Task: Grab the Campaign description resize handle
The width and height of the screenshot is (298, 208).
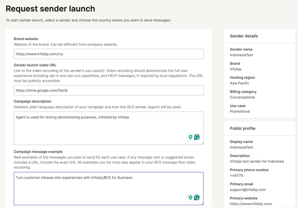Action: [202, 143]
